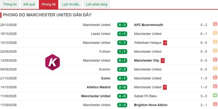218x109 pixels.
Task: Click the red card icon in Atletico Madrid row
Action: coord(165,87)
